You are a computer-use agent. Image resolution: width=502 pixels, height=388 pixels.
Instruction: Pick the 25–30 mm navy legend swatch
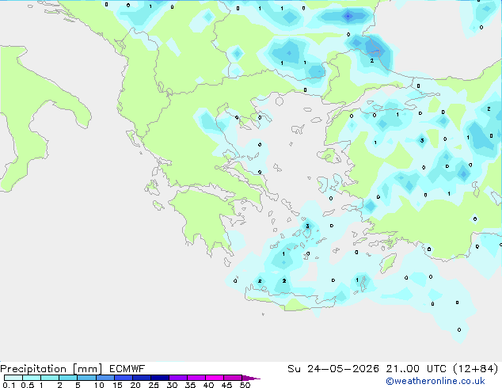[x=160, y=378]
